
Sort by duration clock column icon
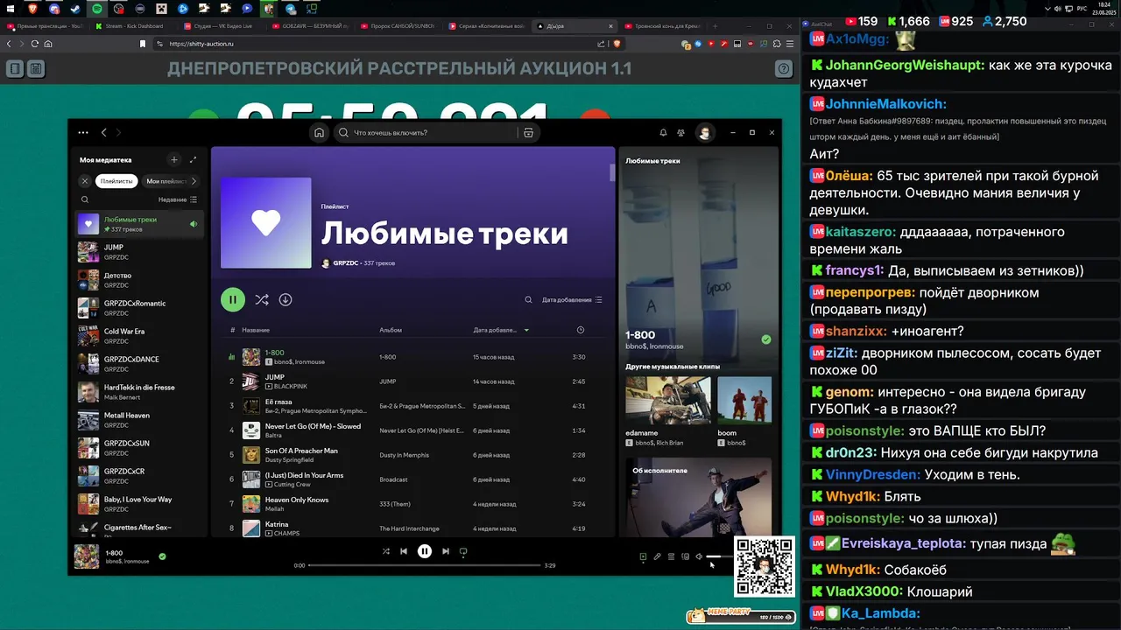581,330
